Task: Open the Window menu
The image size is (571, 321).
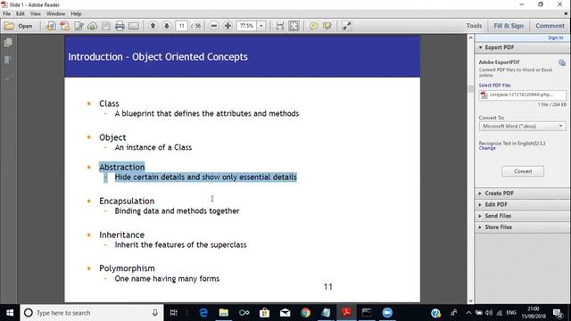Action: coord(55,14)
